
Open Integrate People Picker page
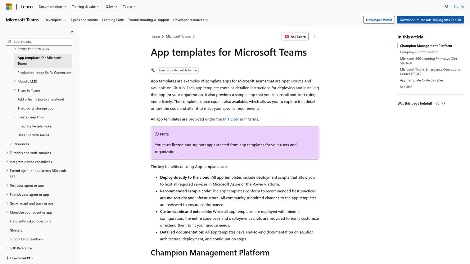[35, 126]
